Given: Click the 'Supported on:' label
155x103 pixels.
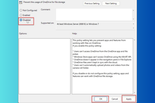Looking at the screenshot, I should [48, 23].
